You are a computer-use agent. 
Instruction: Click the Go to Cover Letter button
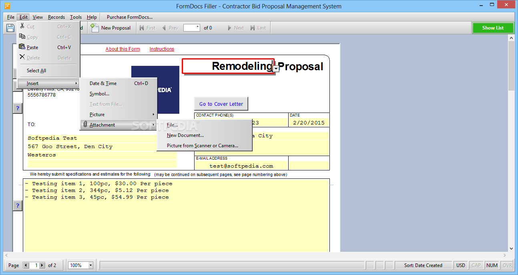click(221, 104)
